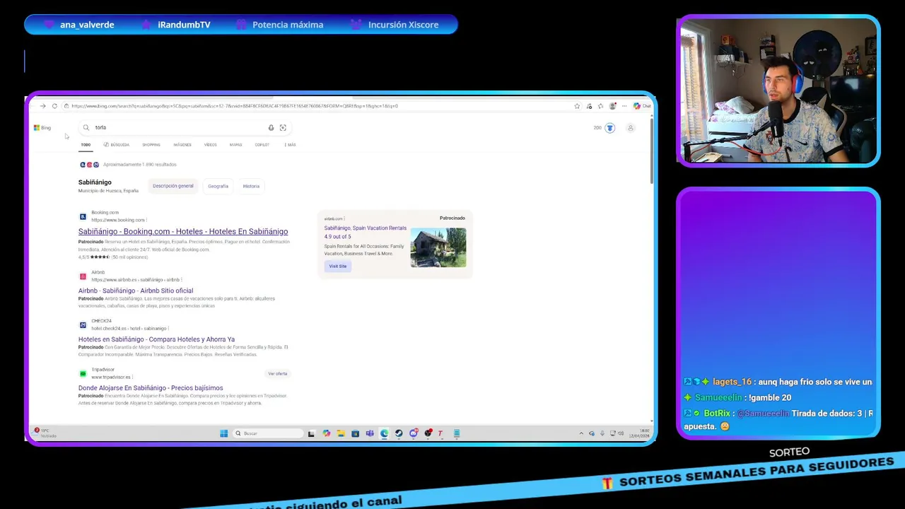Click the Sabiñánigo heading text

(95, 182)
